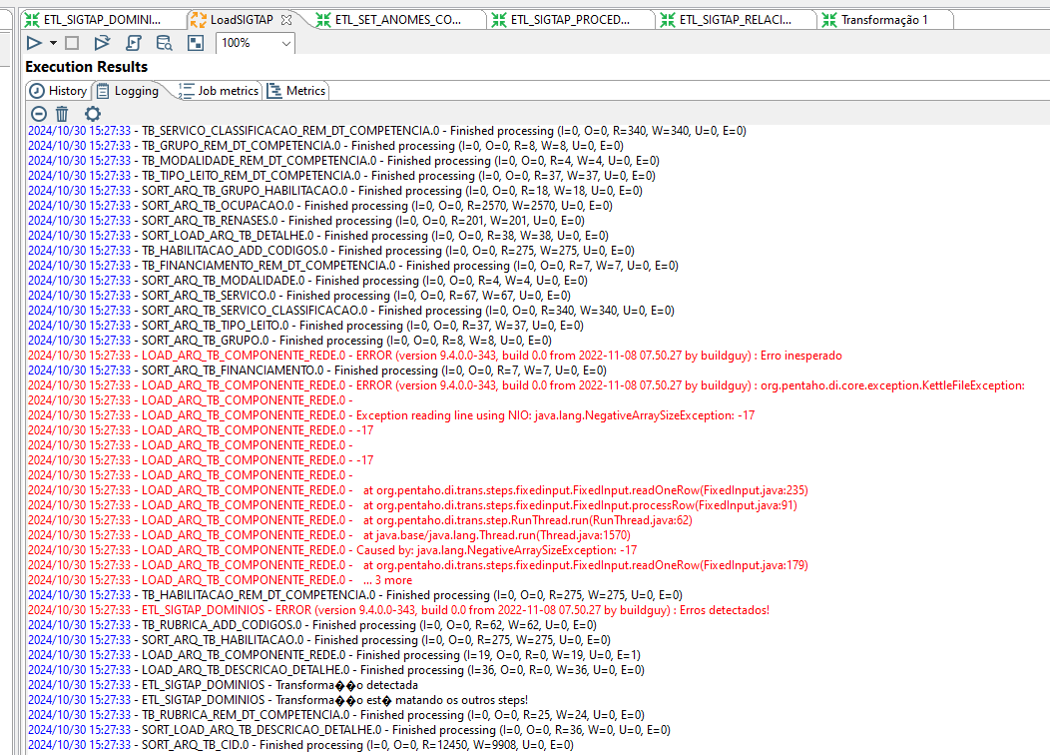Click the '... 3 more' log line
The width and height of the screenshot is (1050, 755).
tap(221, 579)
